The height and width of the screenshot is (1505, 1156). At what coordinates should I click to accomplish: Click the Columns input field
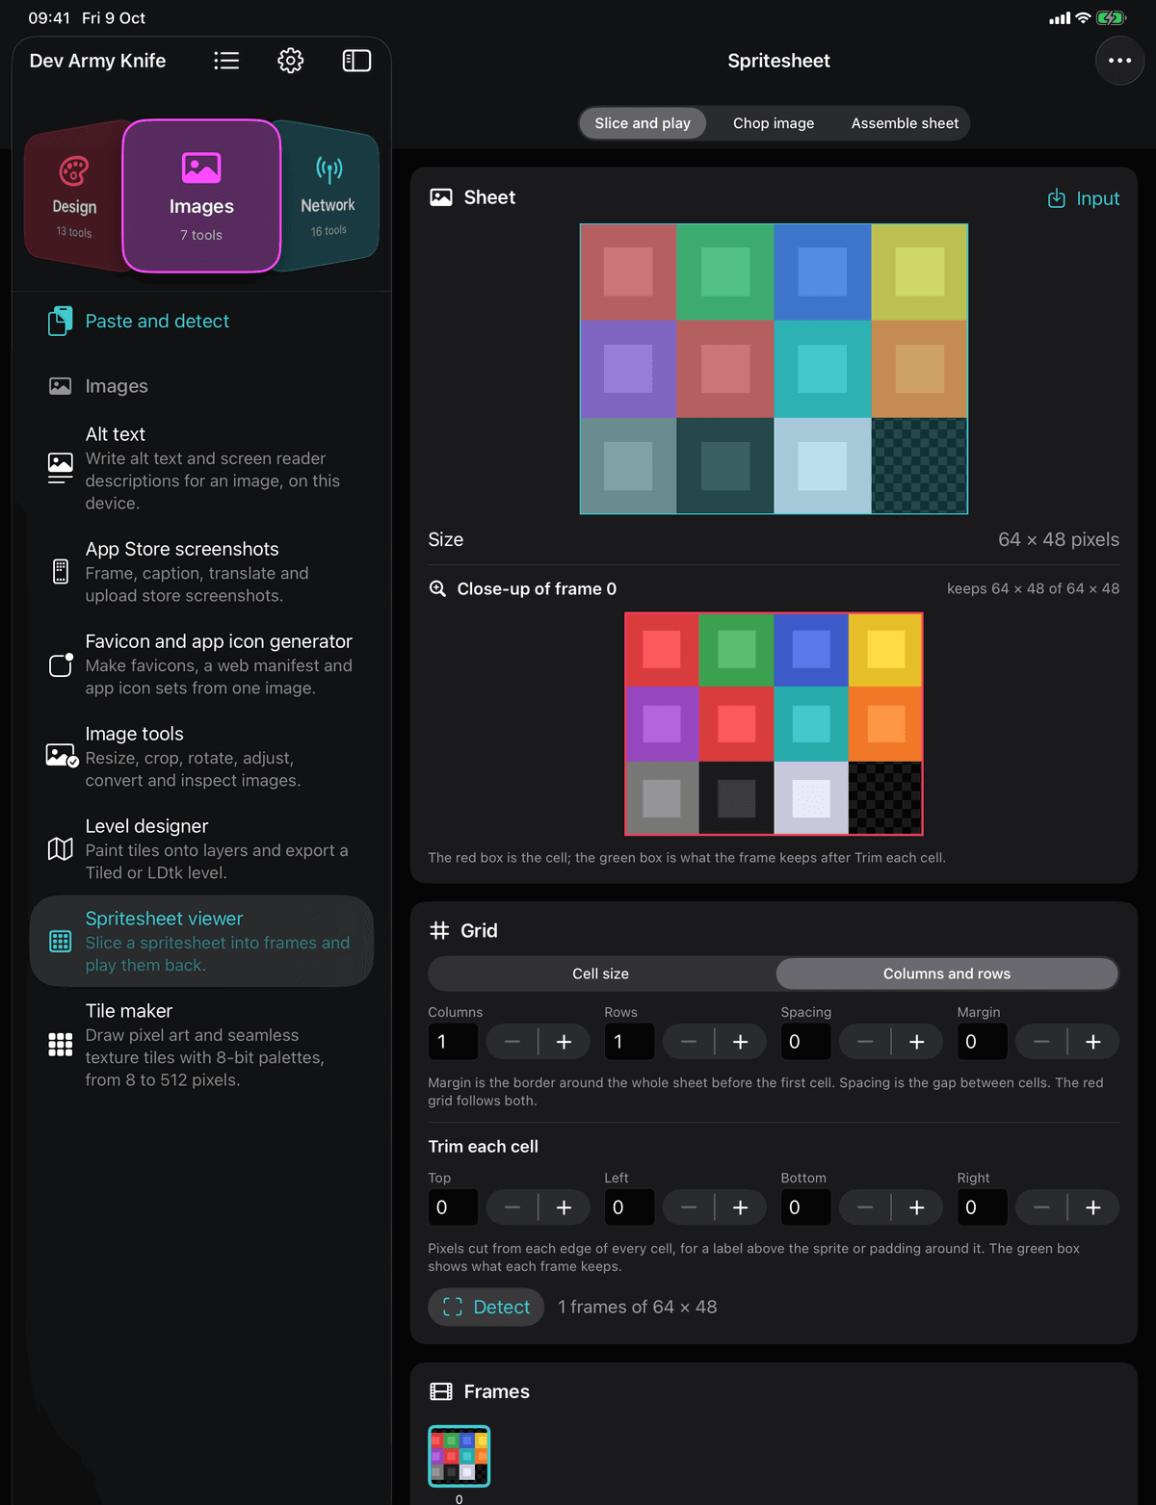(x=453, y=1042)
